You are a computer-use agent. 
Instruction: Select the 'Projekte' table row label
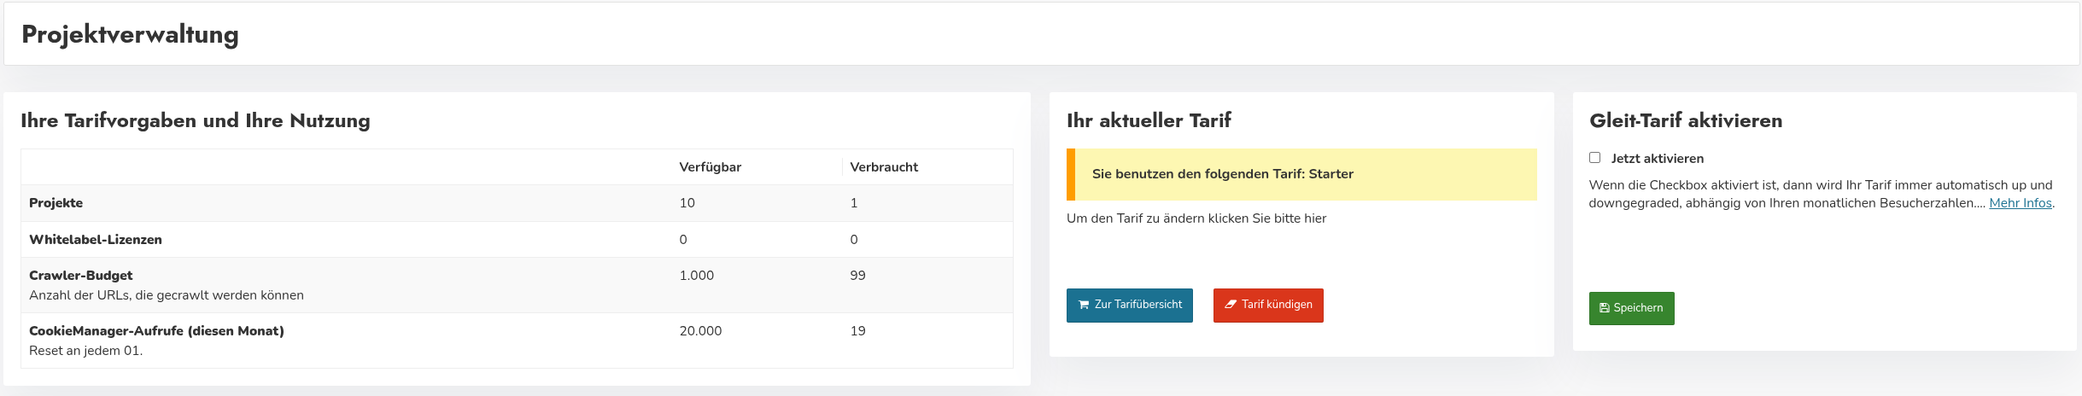56,203
